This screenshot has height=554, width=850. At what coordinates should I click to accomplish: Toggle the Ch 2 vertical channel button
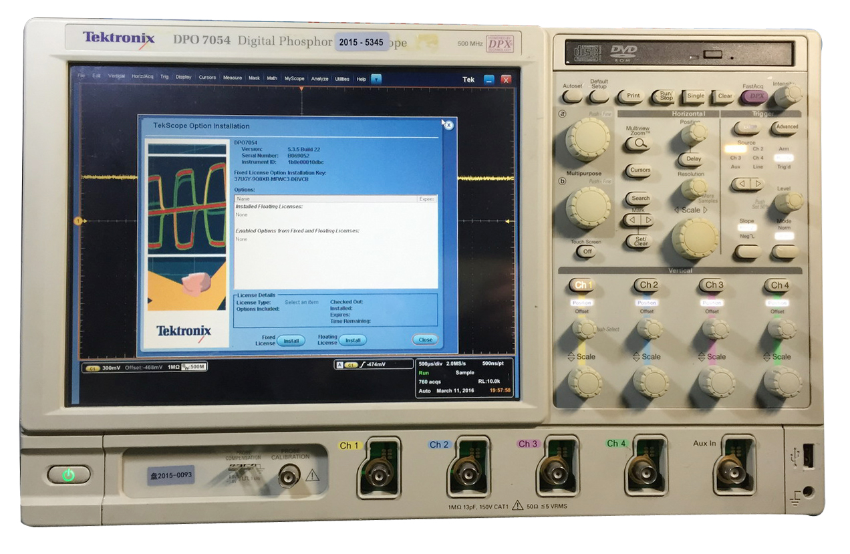[x=647, y=285]
